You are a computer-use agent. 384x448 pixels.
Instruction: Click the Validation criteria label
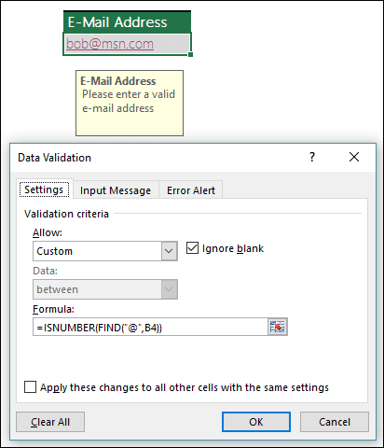[x=66, y=214]
